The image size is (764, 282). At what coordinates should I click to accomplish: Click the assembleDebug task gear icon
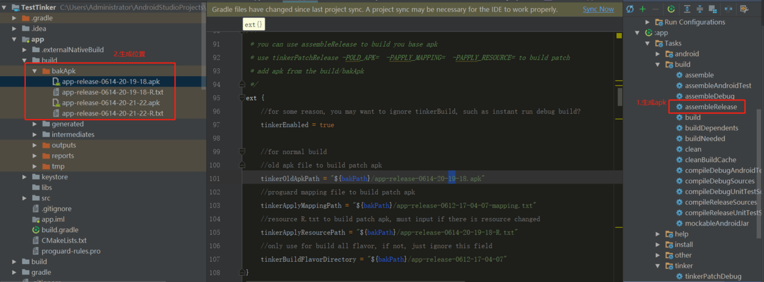(x=679, y=96)
